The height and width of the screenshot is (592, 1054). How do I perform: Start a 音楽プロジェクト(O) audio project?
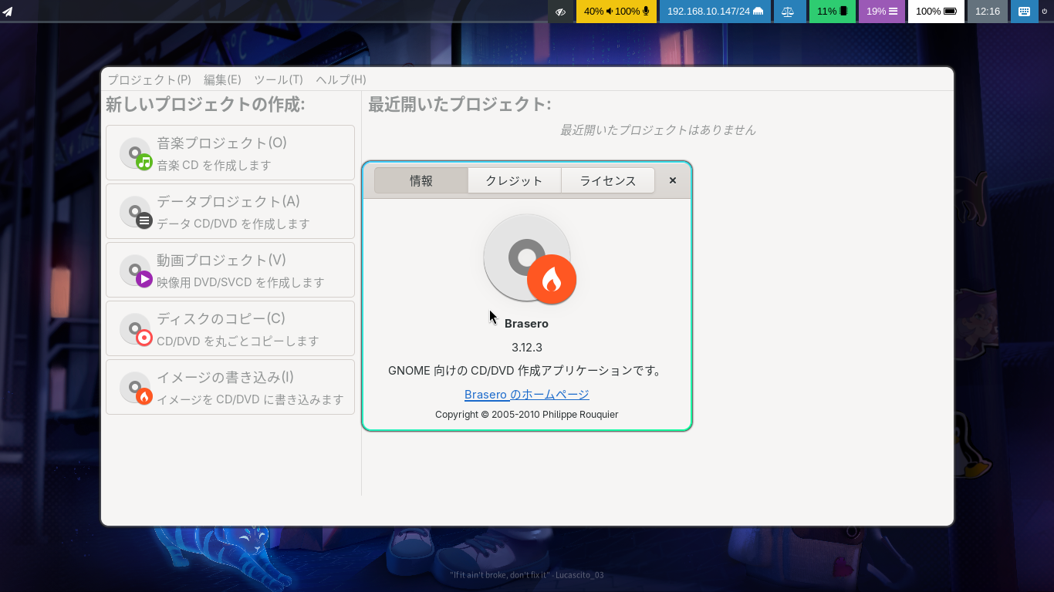tap(230, 153)
